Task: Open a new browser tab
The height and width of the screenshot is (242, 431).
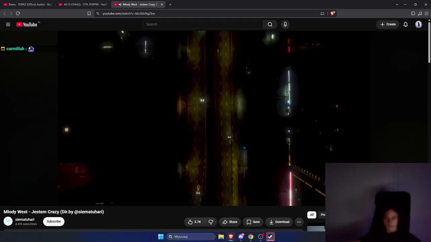Action: tap(170, 4)
